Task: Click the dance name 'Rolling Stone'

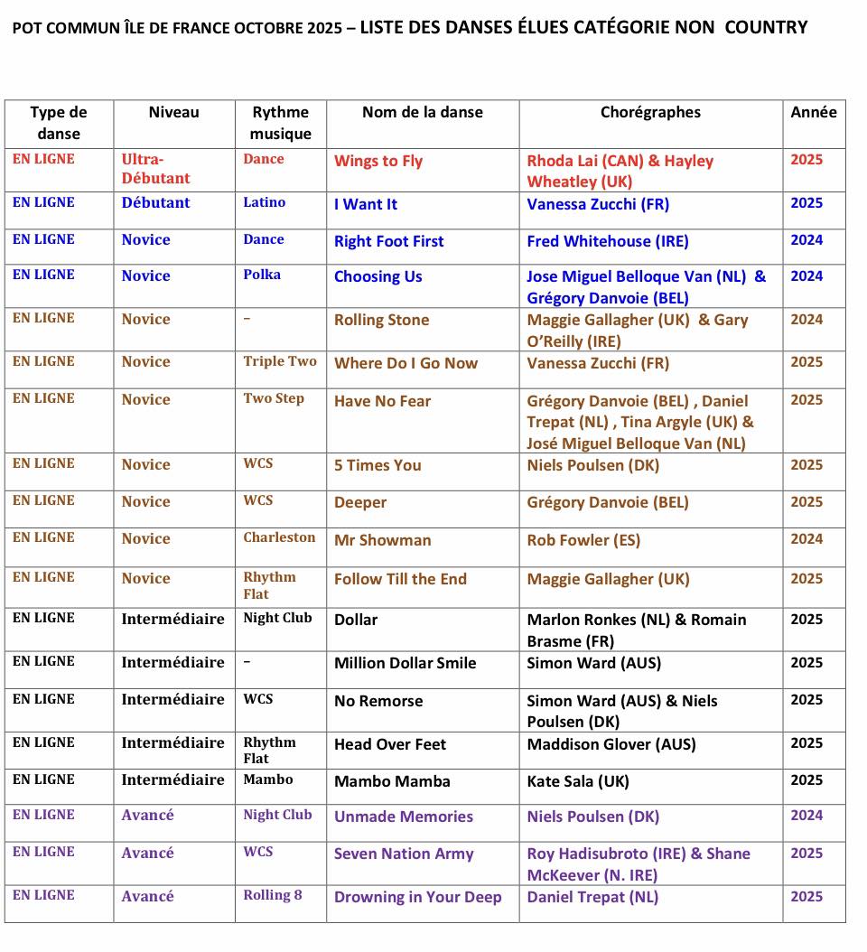Action: tap(381, 321)
